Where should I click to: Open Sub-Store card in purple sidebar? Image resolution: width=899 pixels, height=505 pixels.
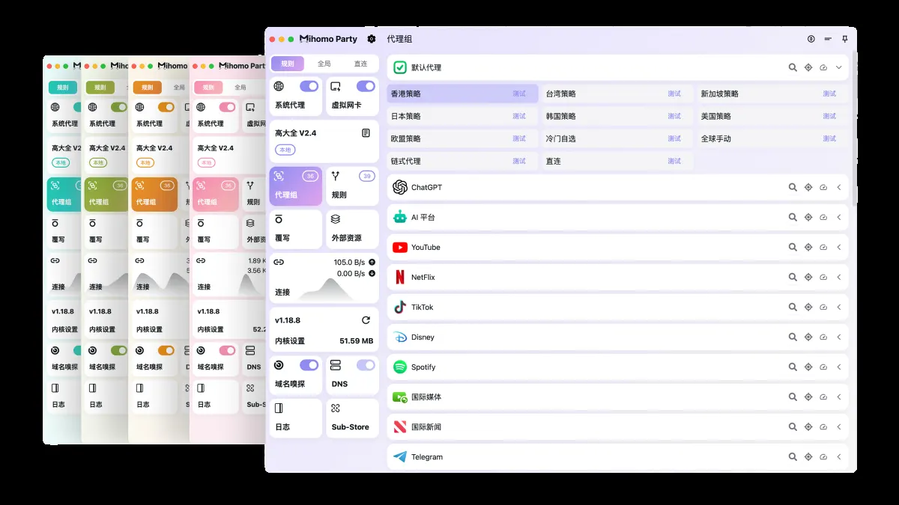[x=352, y=417]
